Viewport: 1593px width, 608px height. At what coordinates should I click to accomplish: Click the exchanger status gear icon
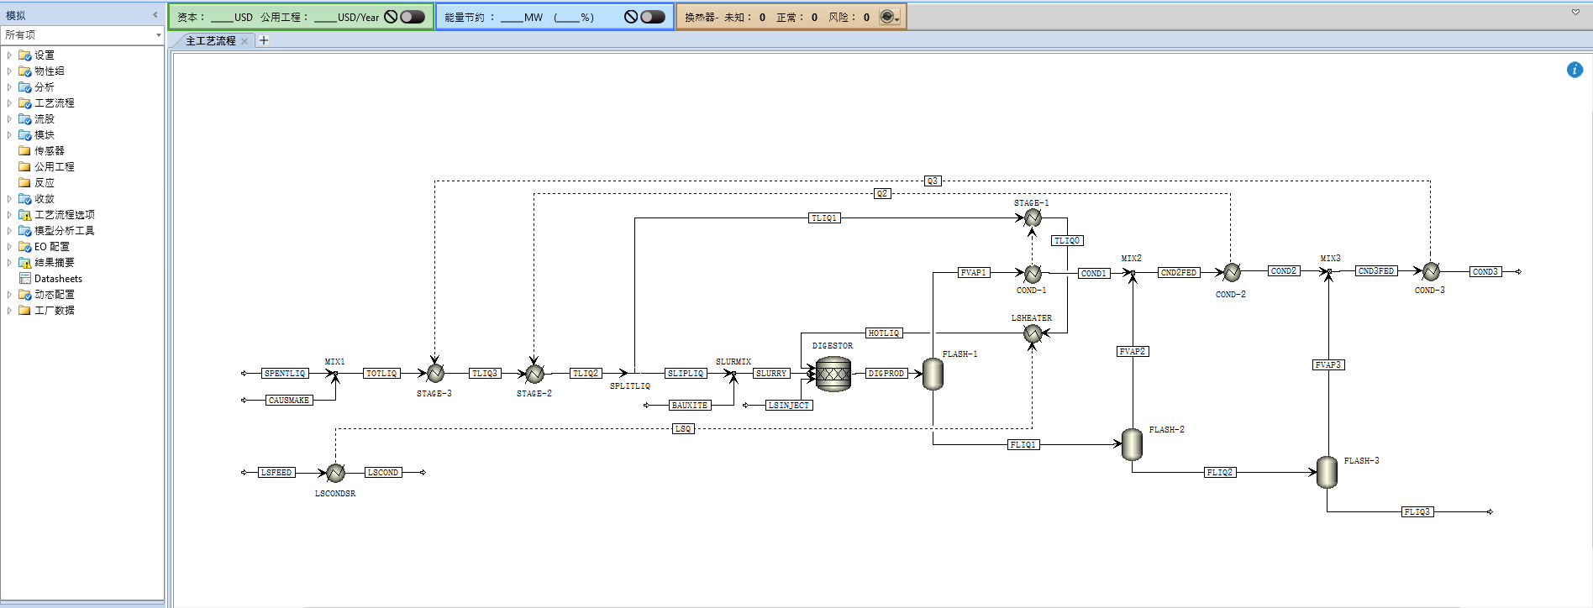889,17
